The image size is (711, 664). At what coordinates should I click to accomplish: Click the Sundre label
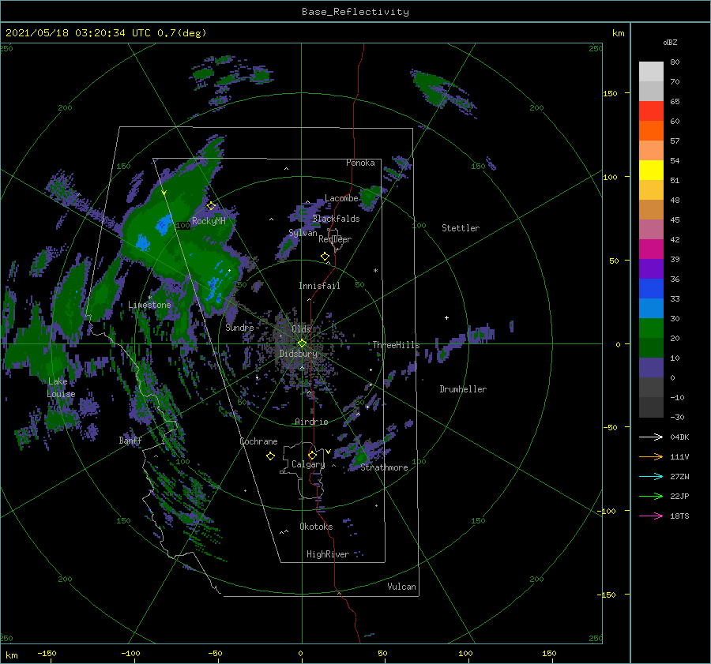point(239,327)
